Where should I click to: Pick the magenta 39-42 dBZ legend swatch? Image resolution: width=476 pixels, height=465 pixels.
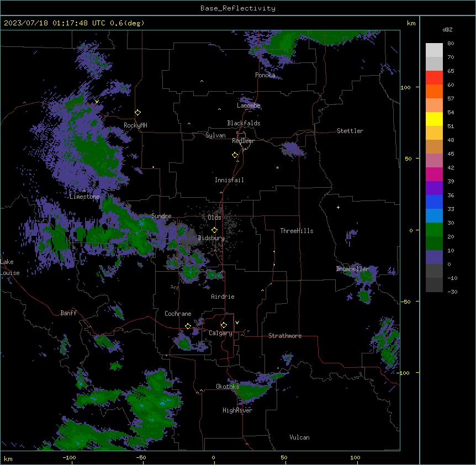(434, 174)
